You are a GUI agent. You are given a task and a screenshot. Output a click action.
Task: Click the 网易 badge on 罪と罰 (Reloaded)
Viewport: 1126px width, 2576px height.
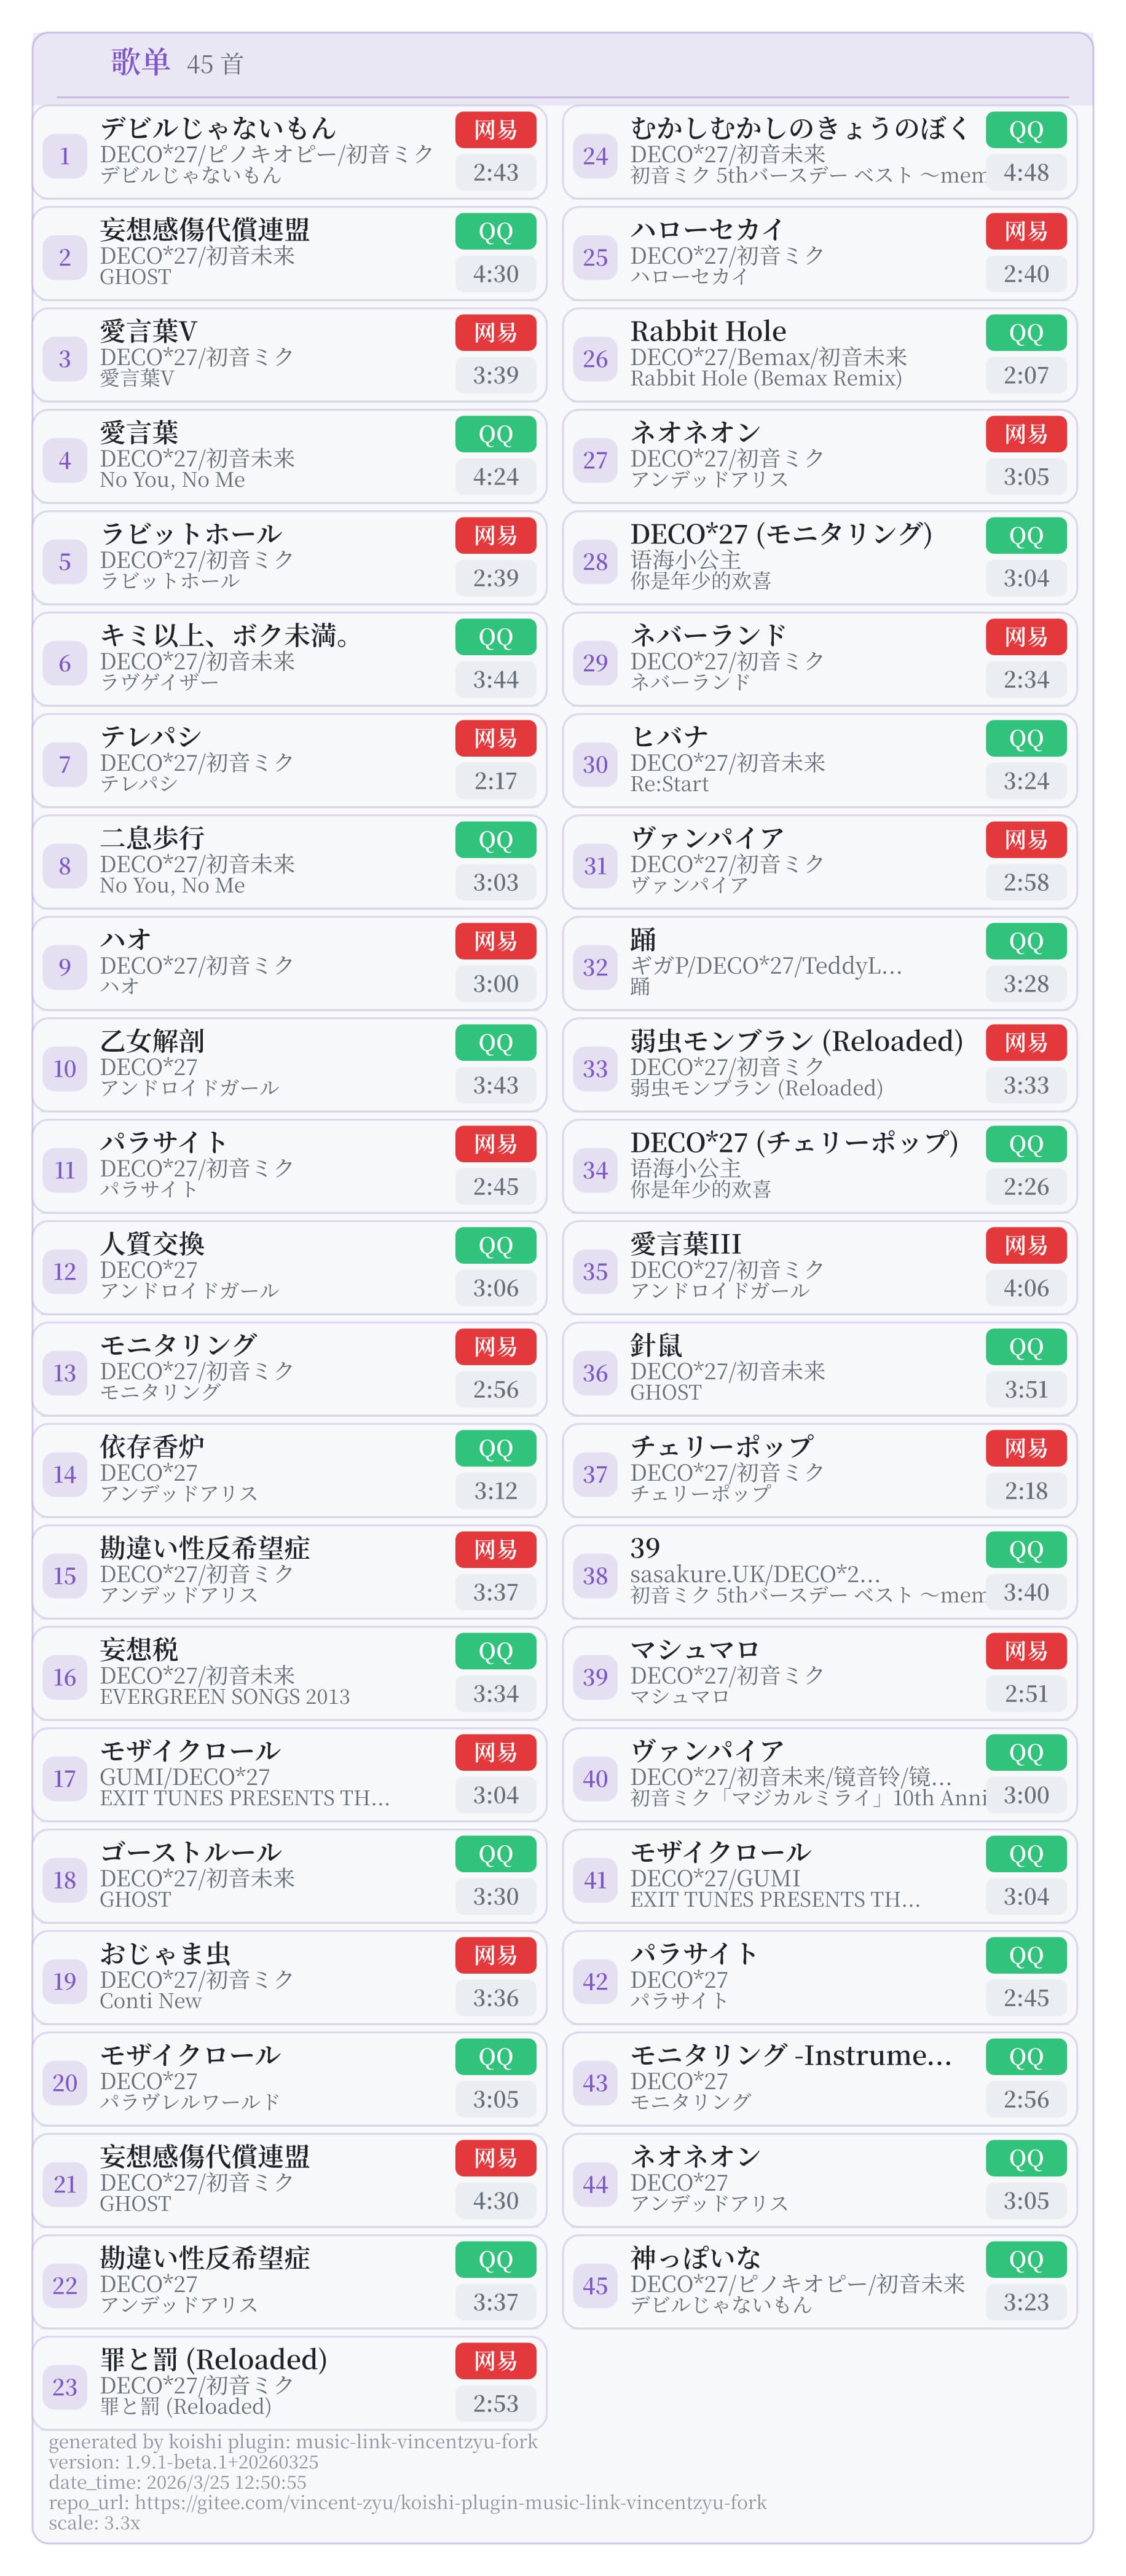coord(495,2360)
